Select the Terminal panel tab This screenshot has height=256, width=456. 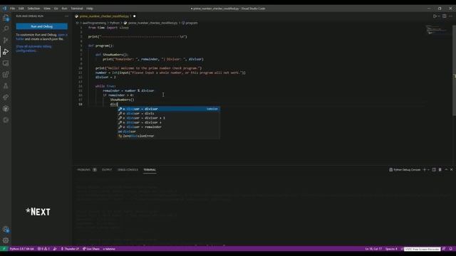tap(150, 170)
